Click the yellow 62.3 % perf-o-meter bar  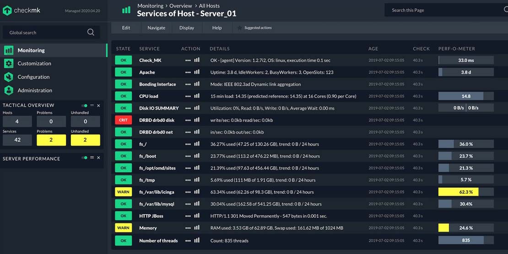[x=466, y=192]
